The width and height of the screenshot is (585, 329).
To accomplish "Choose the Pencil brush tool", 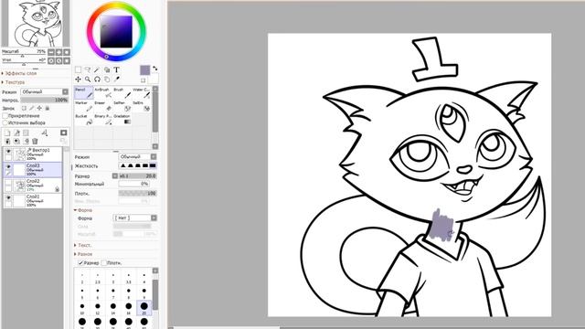I will (83, 92).
